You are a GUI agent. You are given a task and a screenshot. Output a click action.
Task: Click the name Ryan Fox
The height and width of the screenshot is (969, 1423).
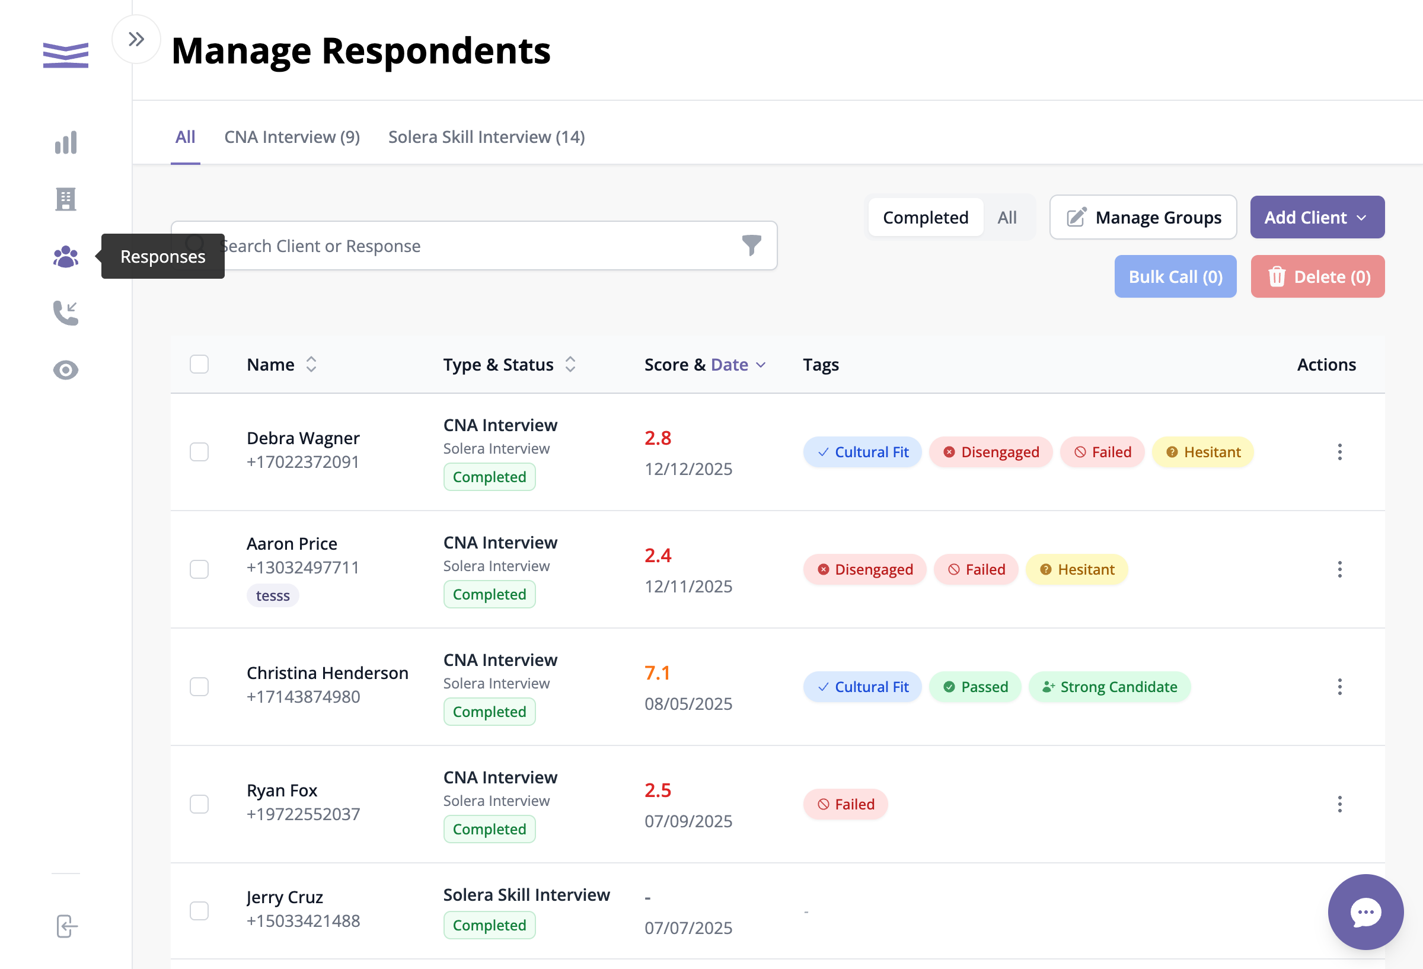tap(282, 790)
